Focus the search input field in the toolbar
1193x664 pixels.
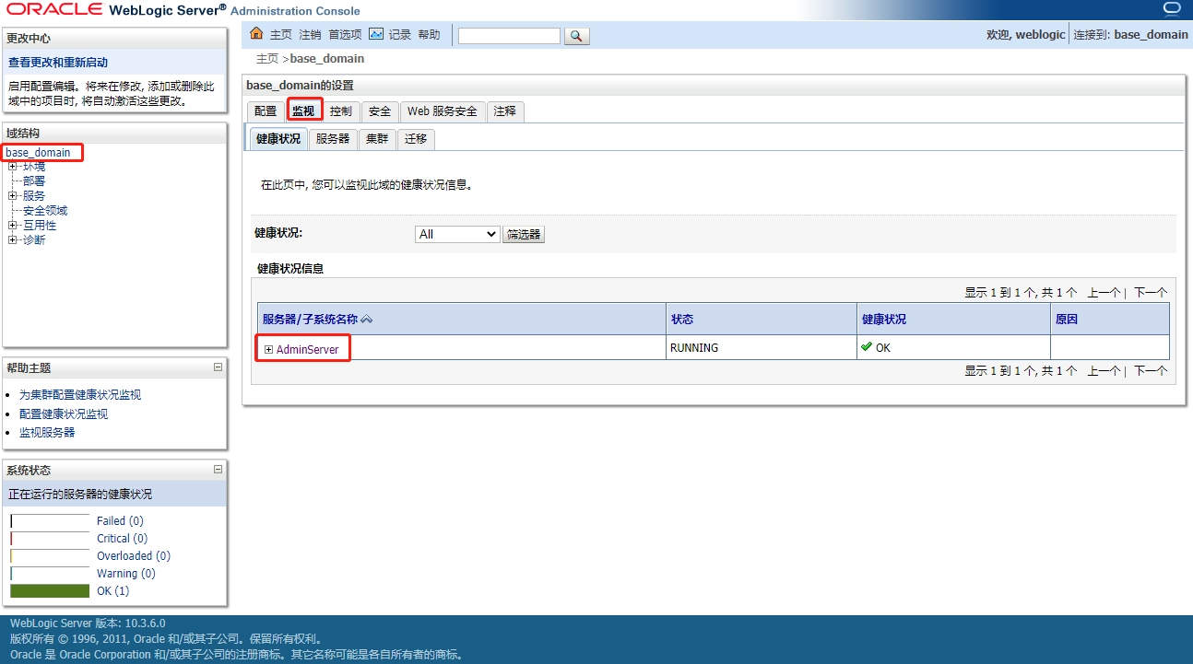[x=509, y=36]
